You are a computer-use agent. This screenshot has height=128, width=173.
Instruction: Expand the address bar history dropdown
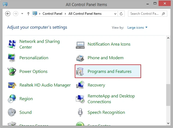(x=115, y=14)
